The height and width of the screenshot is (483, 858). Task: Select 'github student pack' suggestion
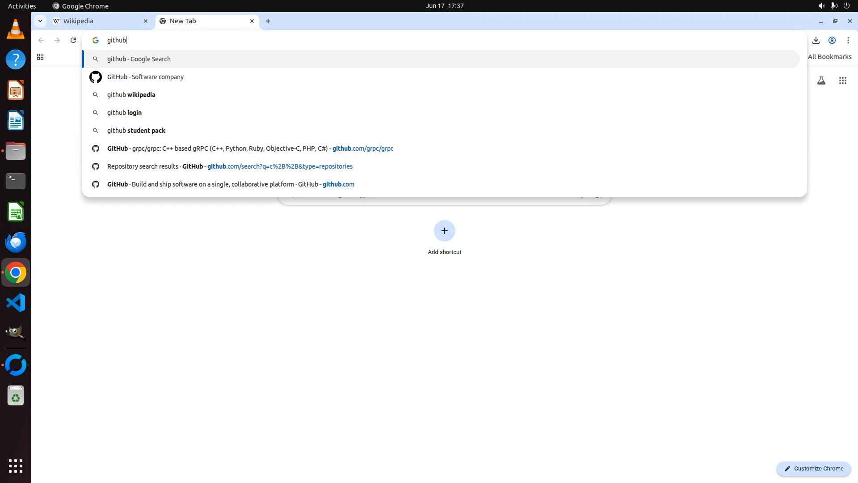(x=136, y=131)
